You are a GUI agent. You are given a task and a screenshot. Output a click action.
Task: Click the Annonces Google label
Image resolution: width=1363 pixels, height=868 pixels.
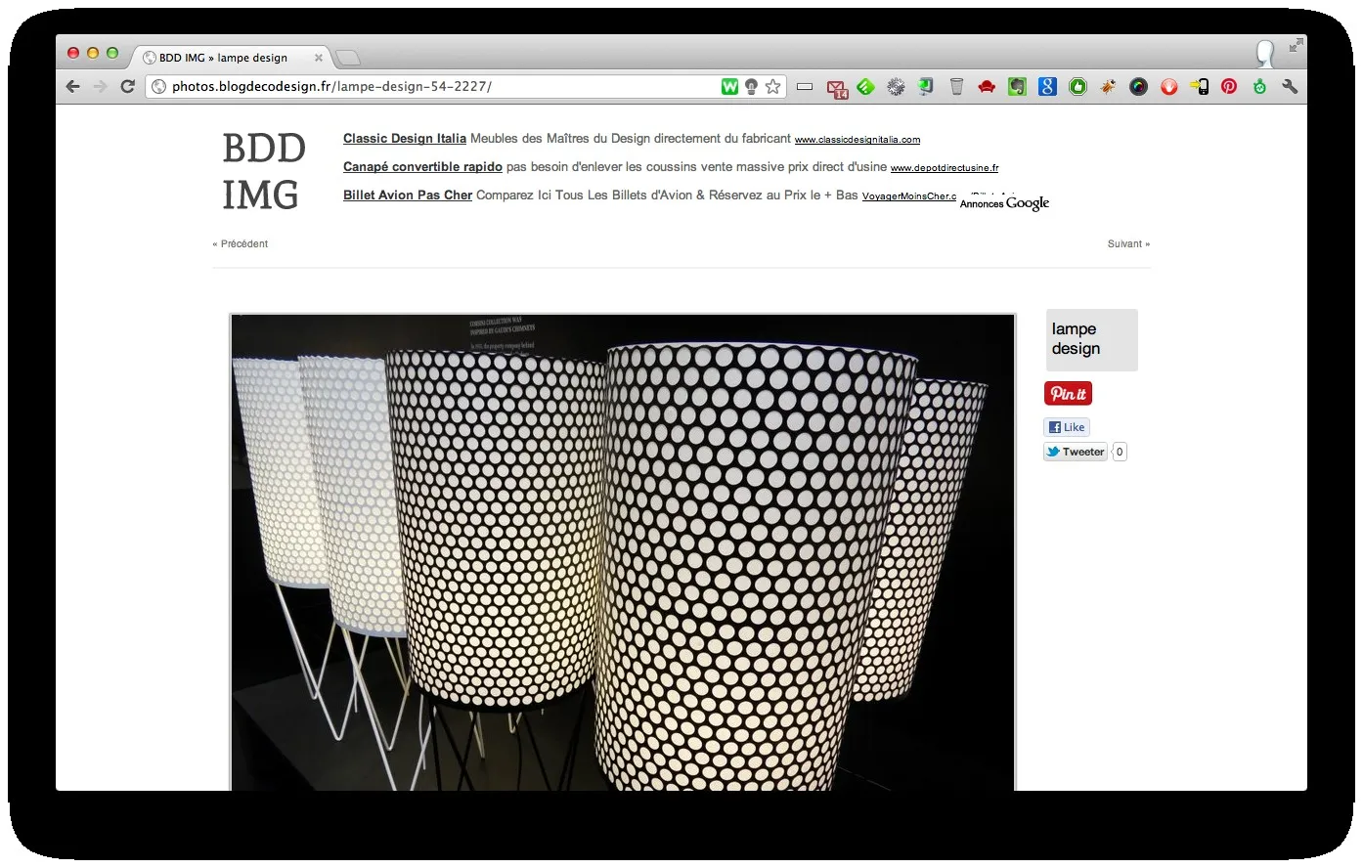point(1004,203)
